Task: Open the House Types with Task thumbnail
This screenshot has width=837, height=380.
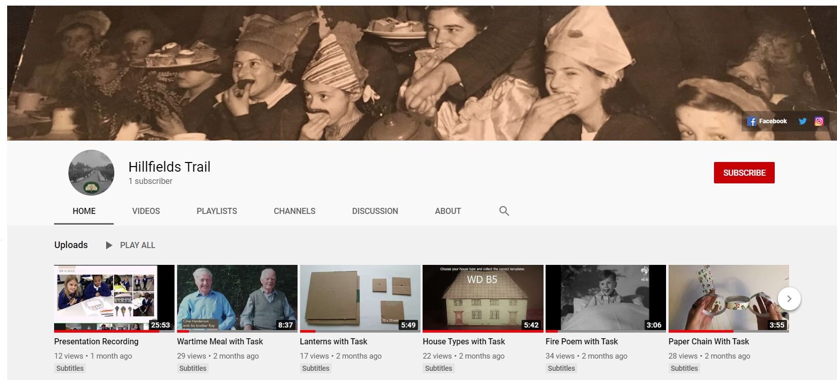Action: point(483,298)
